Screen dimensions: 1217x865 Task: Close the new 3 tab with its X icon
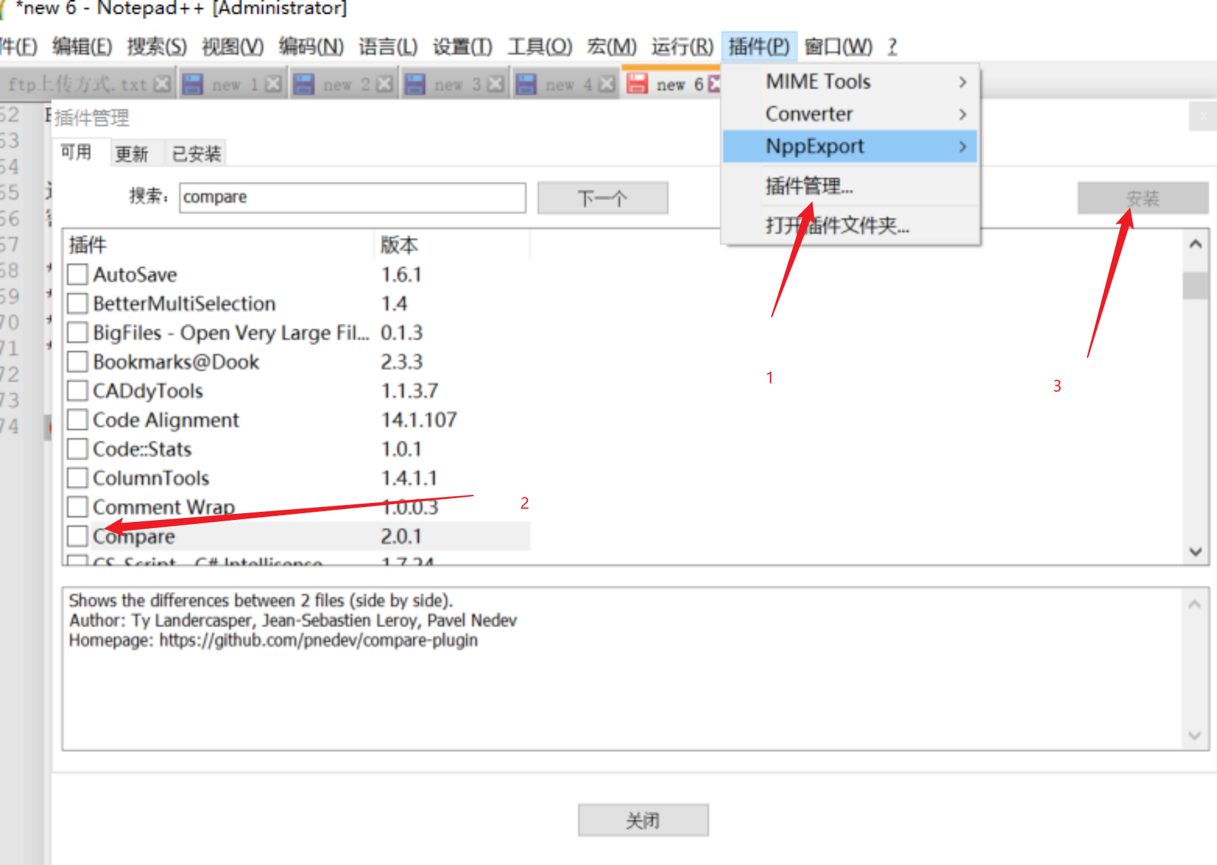tap(495, 83)
